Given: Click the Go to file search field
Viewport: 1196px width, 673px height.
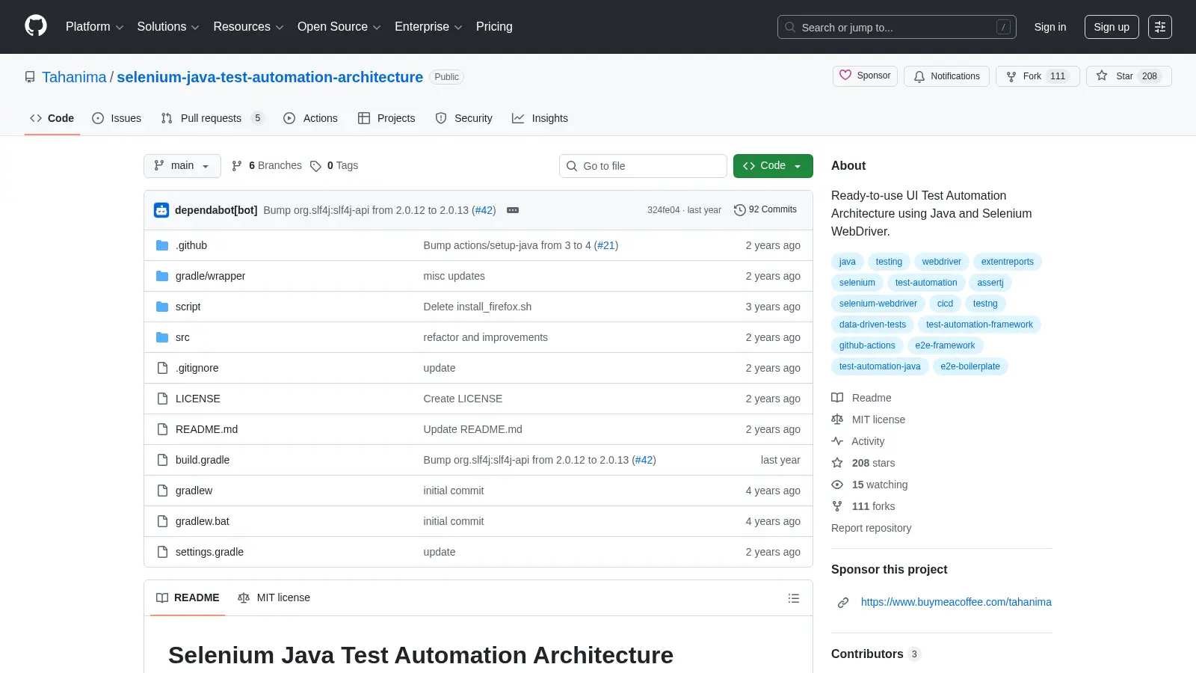Looking at the screenshot, I should pyautogui.click(x=643, y=166).
